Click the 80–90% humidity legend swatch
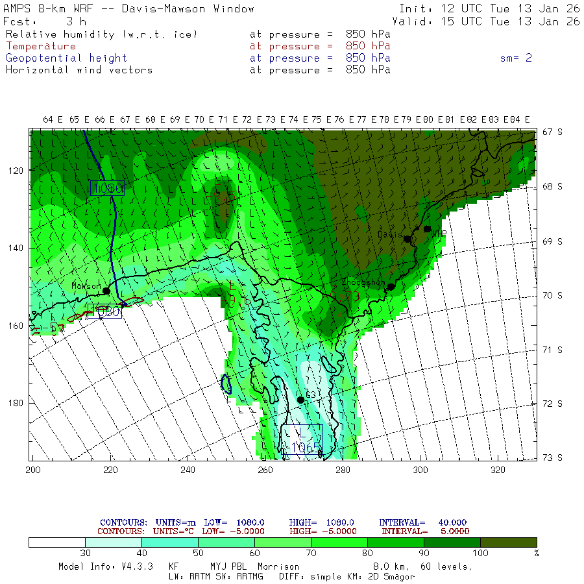 pos(396,542)
